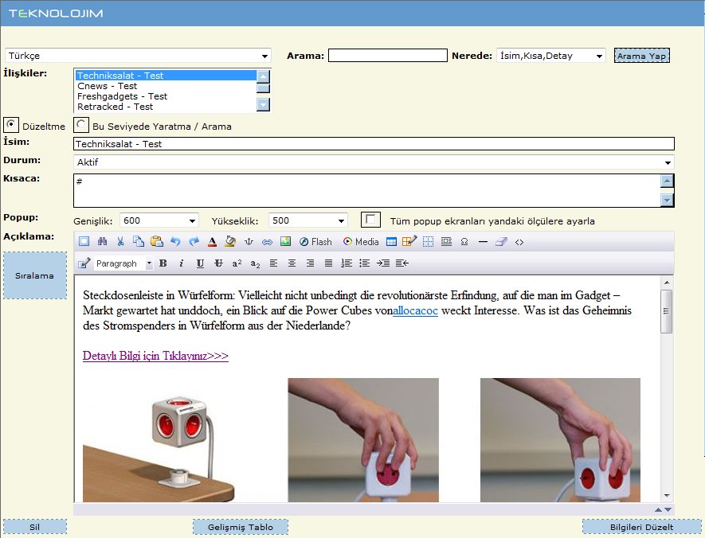705x538 pixels.
Task: Click the fullscreen editor icon
Action: pyautogui.click(x=84, y=242)
